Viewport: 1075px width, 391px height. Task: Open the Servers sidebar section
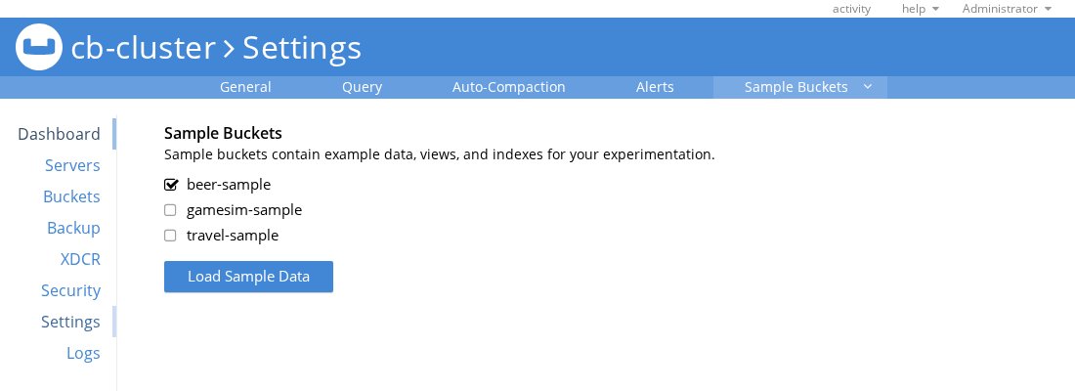pos(72,165)
